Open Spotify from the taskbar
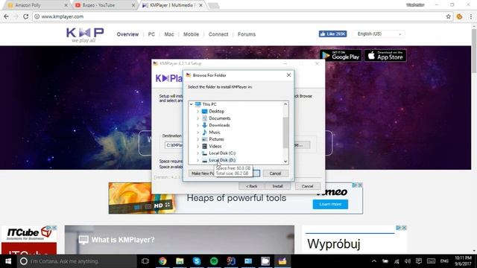 coord(214,261)
